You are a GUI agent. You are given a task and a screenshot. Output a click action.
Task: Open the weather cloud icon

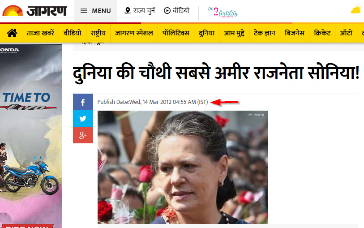(356, 10)
